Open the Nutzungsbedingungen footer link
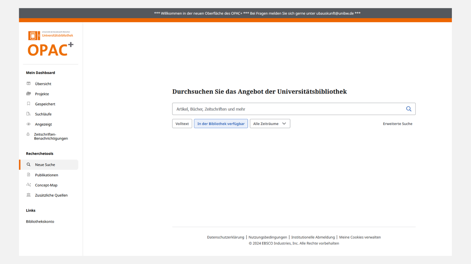The height and width of the screenshot is (264, 471). (x=268, y=237)
